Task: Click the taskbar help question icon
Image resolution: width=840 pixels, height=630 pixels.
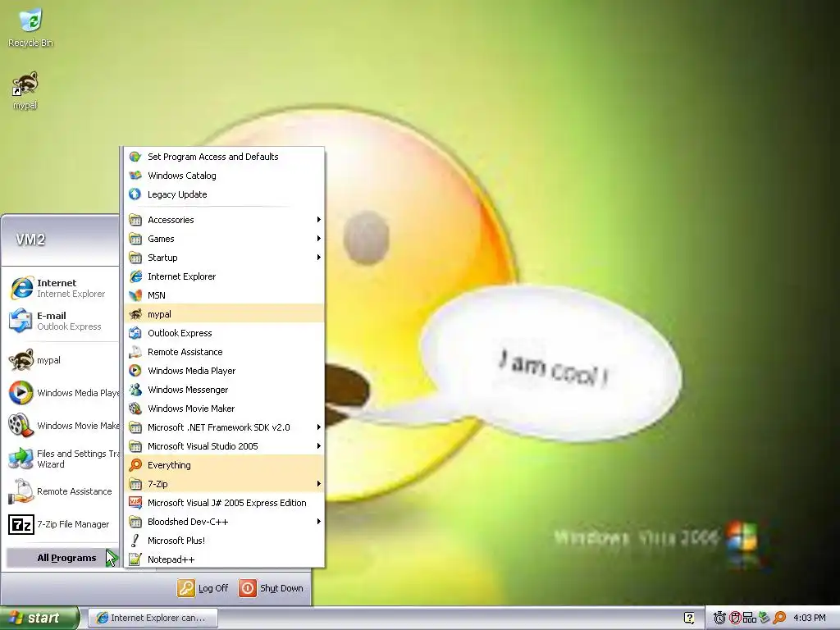Action: pos(689,618)
